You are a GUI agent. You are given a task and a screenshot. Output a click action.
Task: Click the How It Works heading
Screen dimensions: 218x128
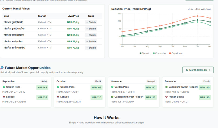(x=107, y=117)
